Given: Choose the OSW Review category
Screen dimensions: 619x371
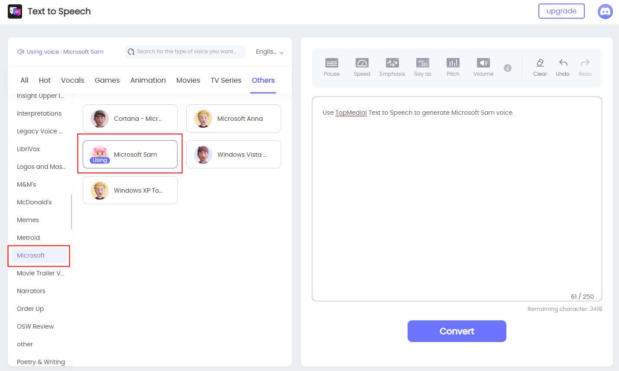Looking at the screenshot, I should pyautogui.click(x=35, y=326).
